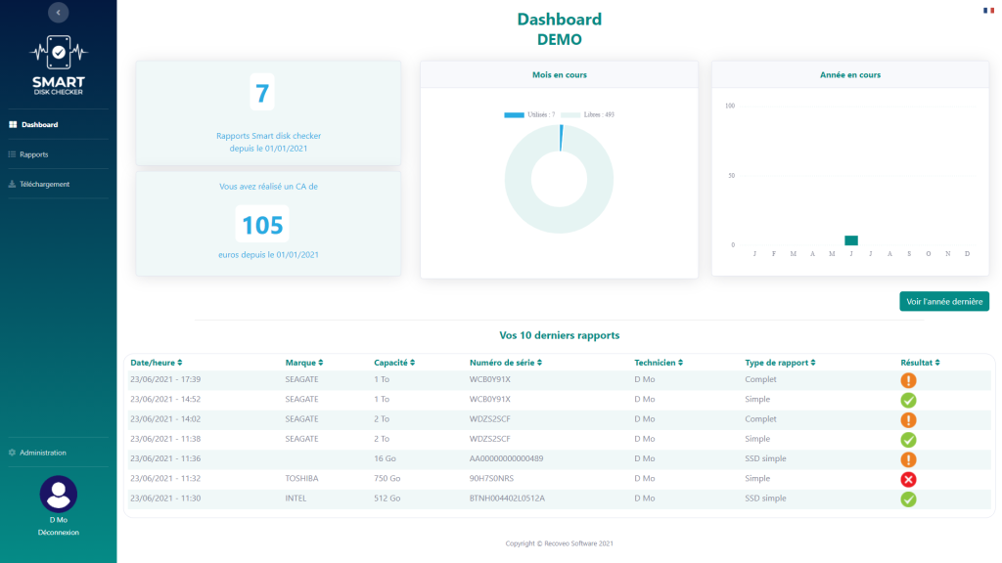Screen dimensions: 1002x563
Task: Sort the table by Date/heure column
Action: (x=157, y=363)
